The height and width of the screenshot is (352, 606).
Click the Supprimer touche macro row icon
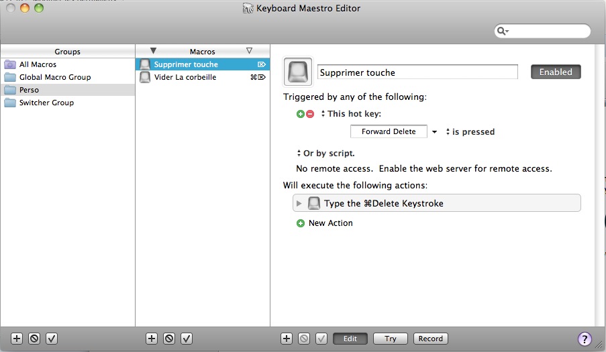tap(145, 64)
